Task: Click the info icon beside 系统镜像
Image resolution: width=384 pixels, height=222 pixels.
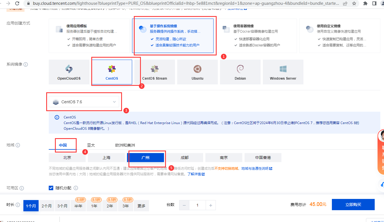Action: [x=26, y=64]
